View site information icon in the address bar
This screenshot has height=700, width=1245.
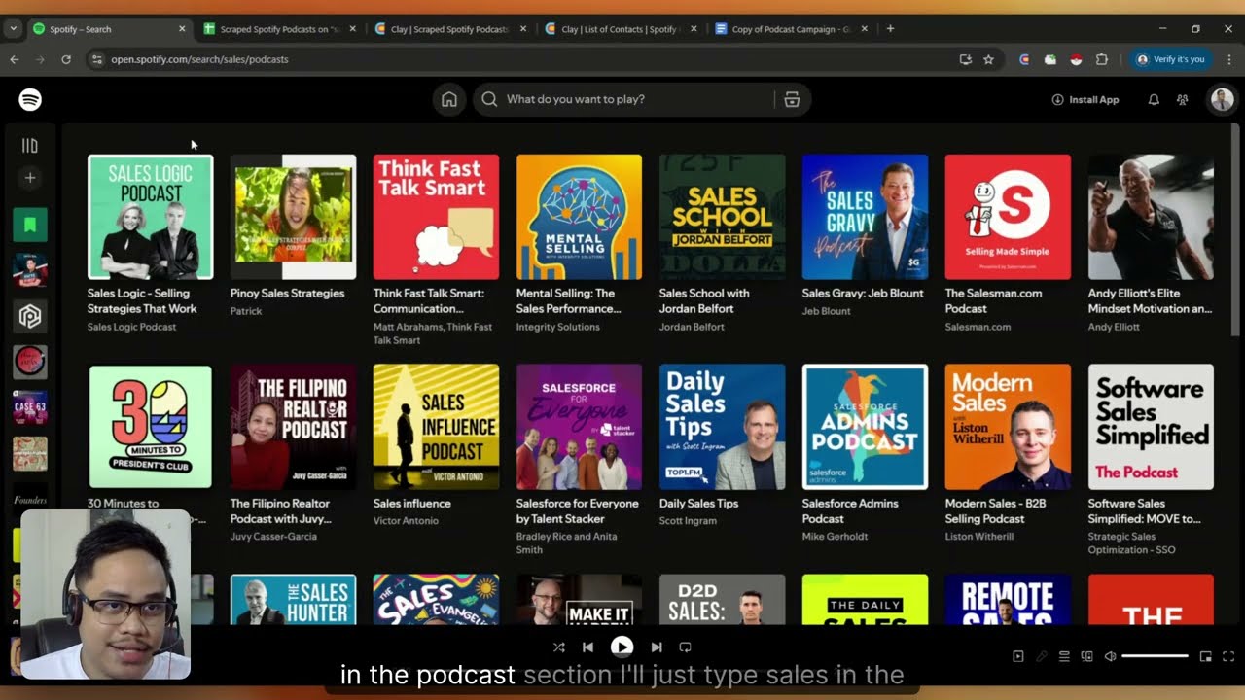coord(96,59)
